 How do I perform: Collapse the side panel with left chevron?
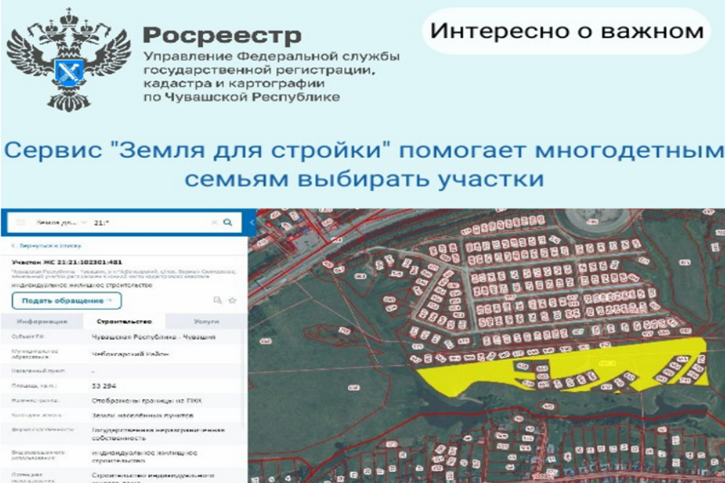(x=252, y=223)
